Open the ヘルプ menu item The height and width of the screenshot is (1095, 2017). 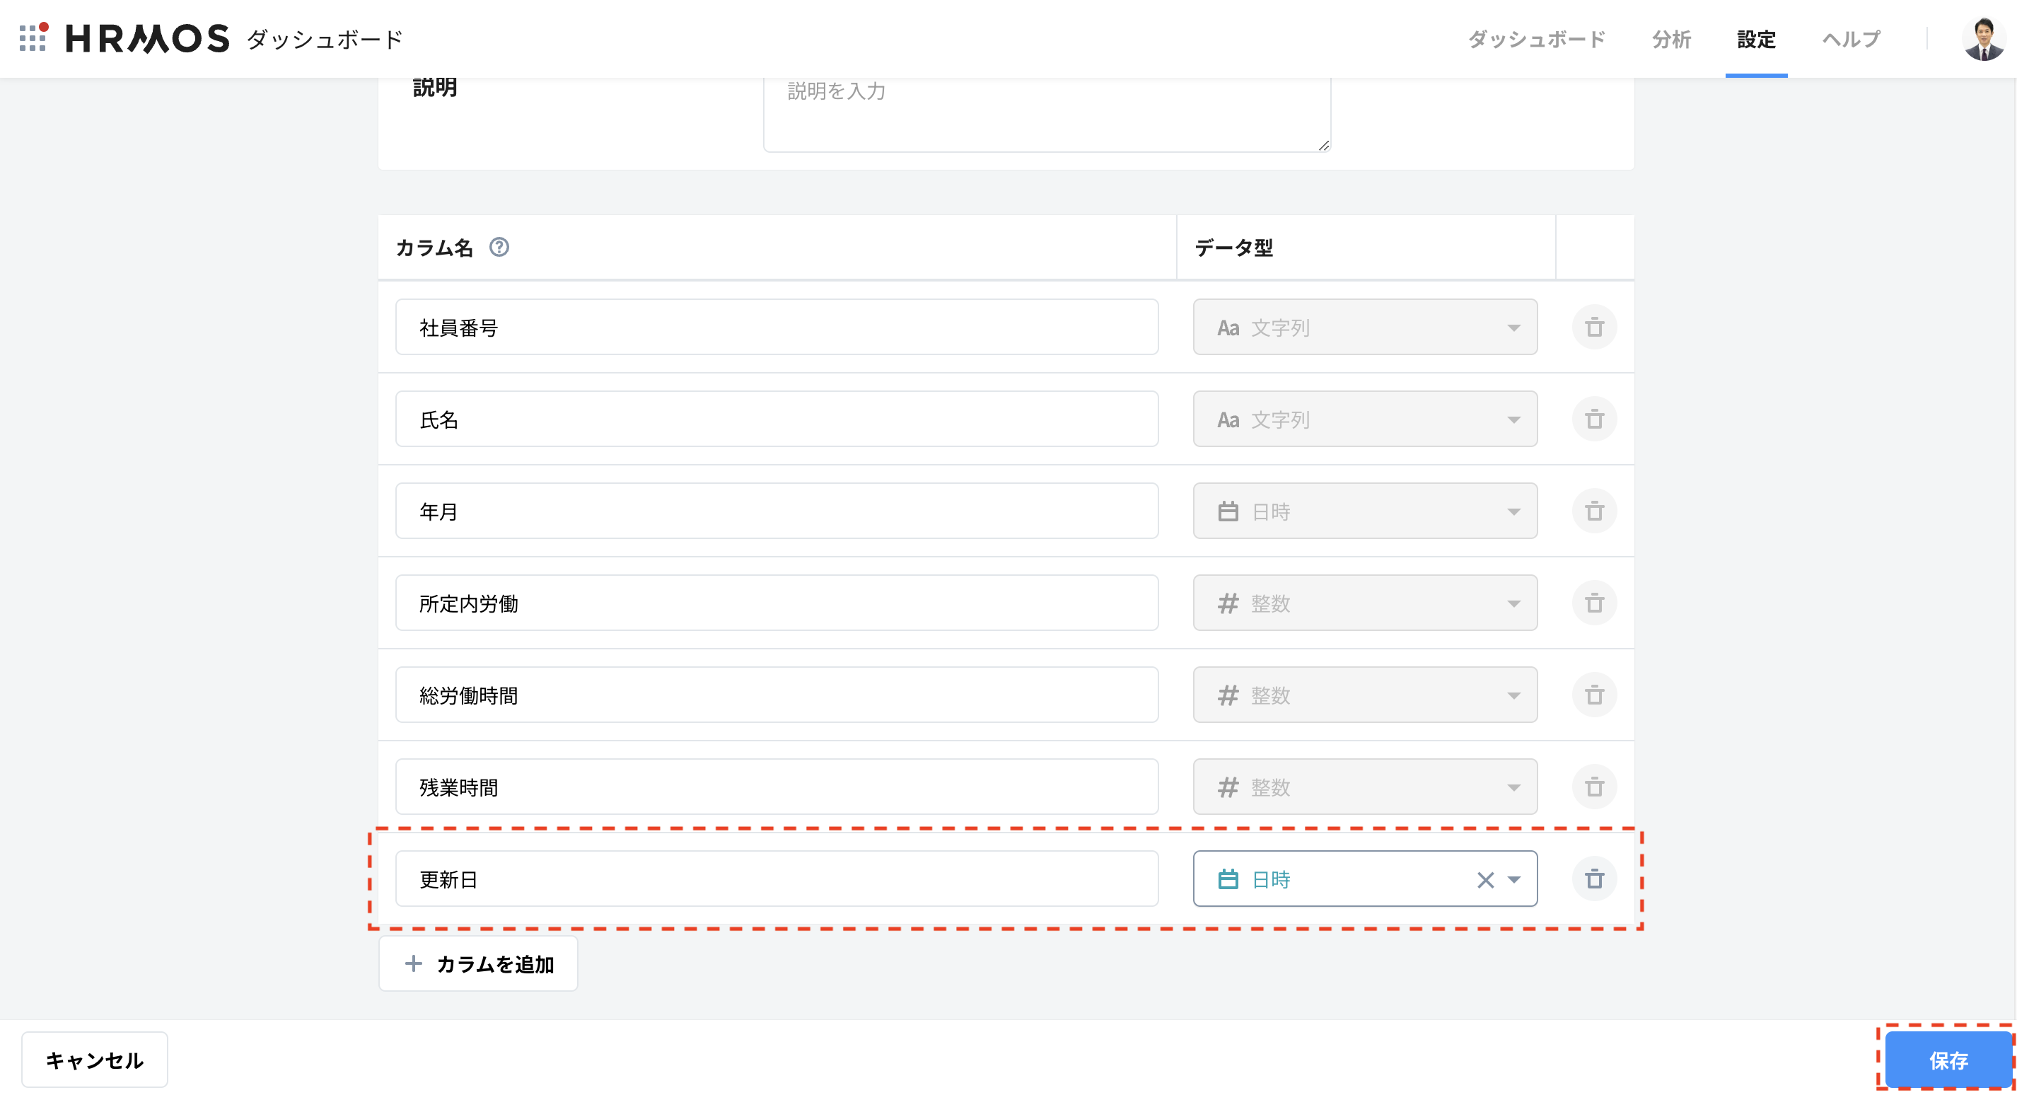[x=1850, y=39]
